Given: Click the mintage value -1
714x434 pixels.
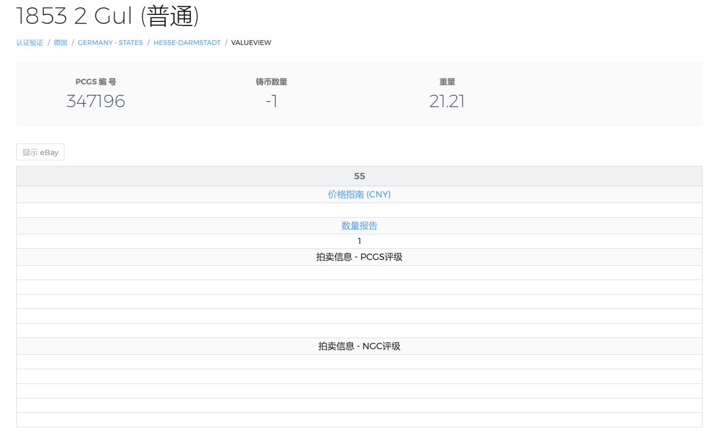Looking at the screenshot, I should [271, 101].
